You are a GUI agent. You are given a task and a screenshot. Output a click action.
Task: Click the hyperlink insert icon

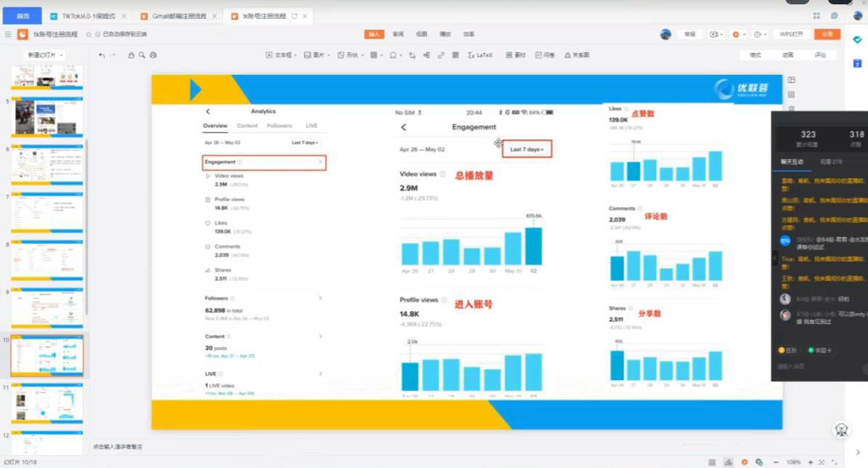click(x=441, y=55)
